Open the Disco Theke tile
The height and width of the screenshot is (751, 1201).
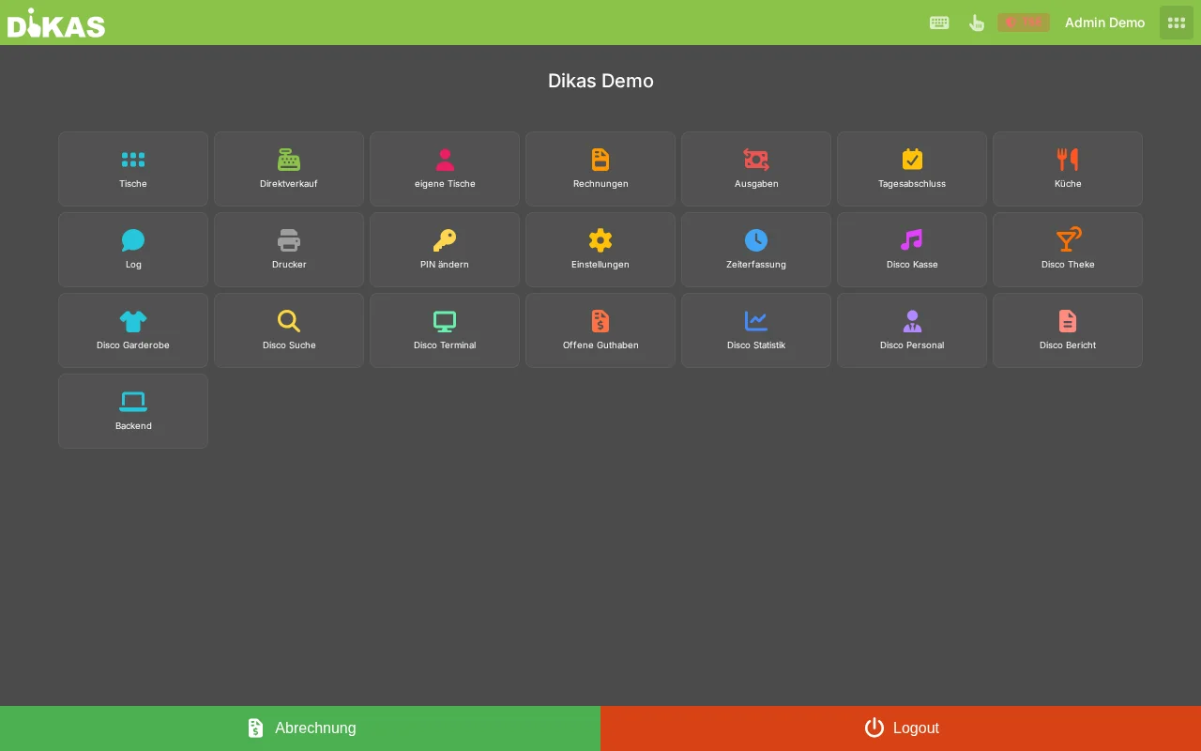(x=1068, y=250)
